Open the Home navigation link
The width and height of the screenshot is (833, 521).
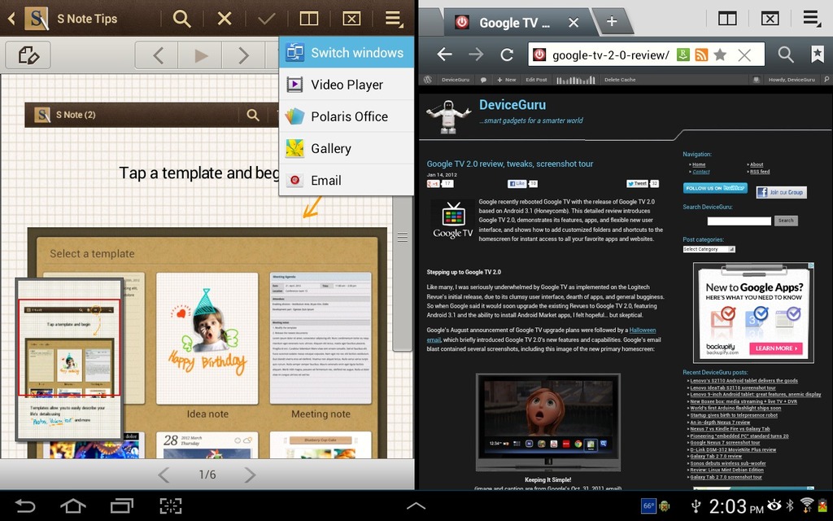click(x=699, y=164)
